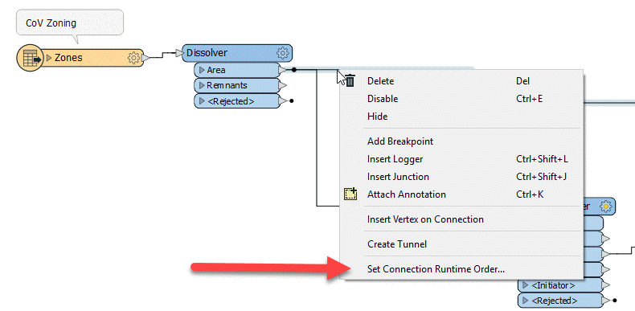Select the Dissolver transformer title
The width and height of the screenshot is (635, 311).
207,53
